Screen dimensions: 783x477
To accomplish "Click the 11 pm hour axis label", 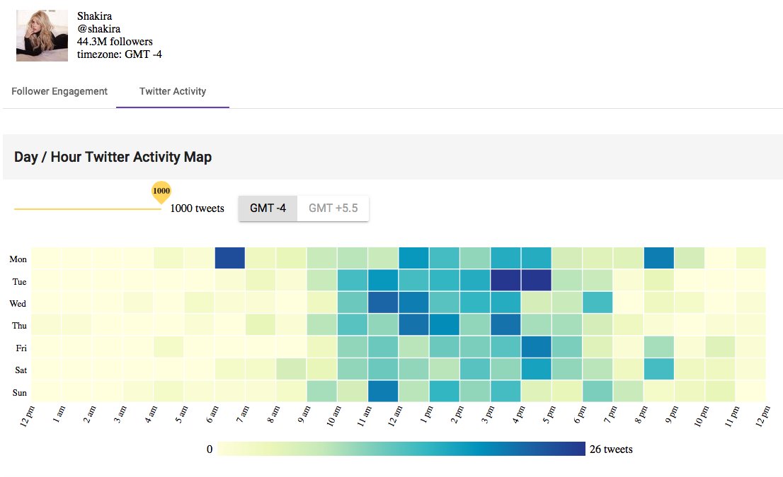I will pos(731,416).
